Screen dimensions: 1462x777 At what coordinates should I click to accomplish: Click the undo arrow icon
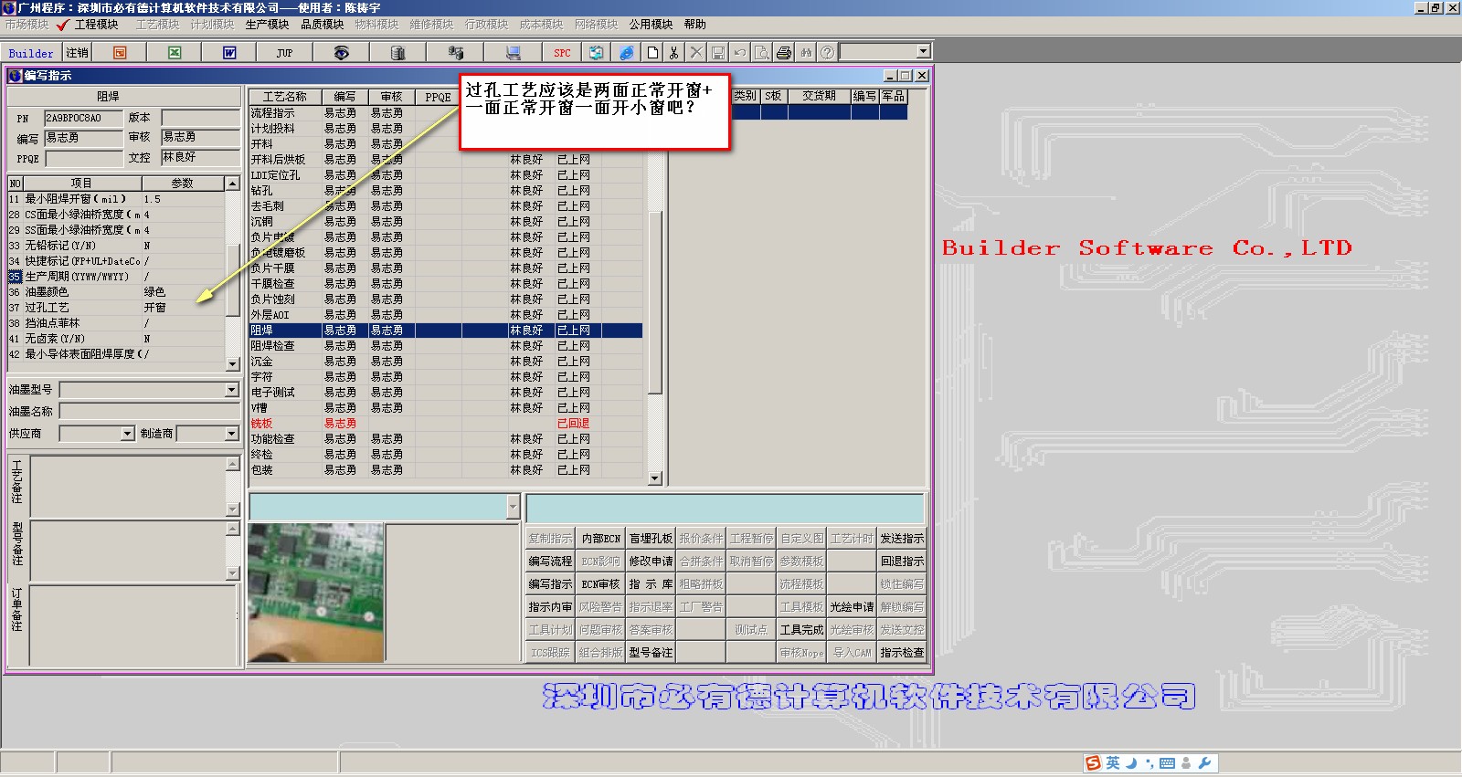tap(739, 53)
